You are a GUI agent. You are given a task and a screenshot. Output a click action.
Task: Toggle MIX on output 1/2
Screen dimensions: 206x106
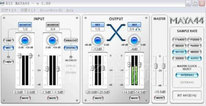(x=98, y=25)
